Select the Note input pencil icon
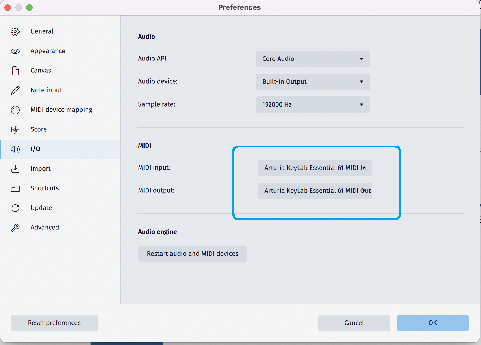Viewport: 481px width, 345px height. 15,90
